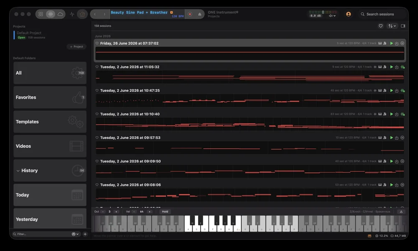Image resolution: width=418 pixels, height=251 pixels.
Task: Click the piano keys icon on 09:09:50 session
Action: 380,161
